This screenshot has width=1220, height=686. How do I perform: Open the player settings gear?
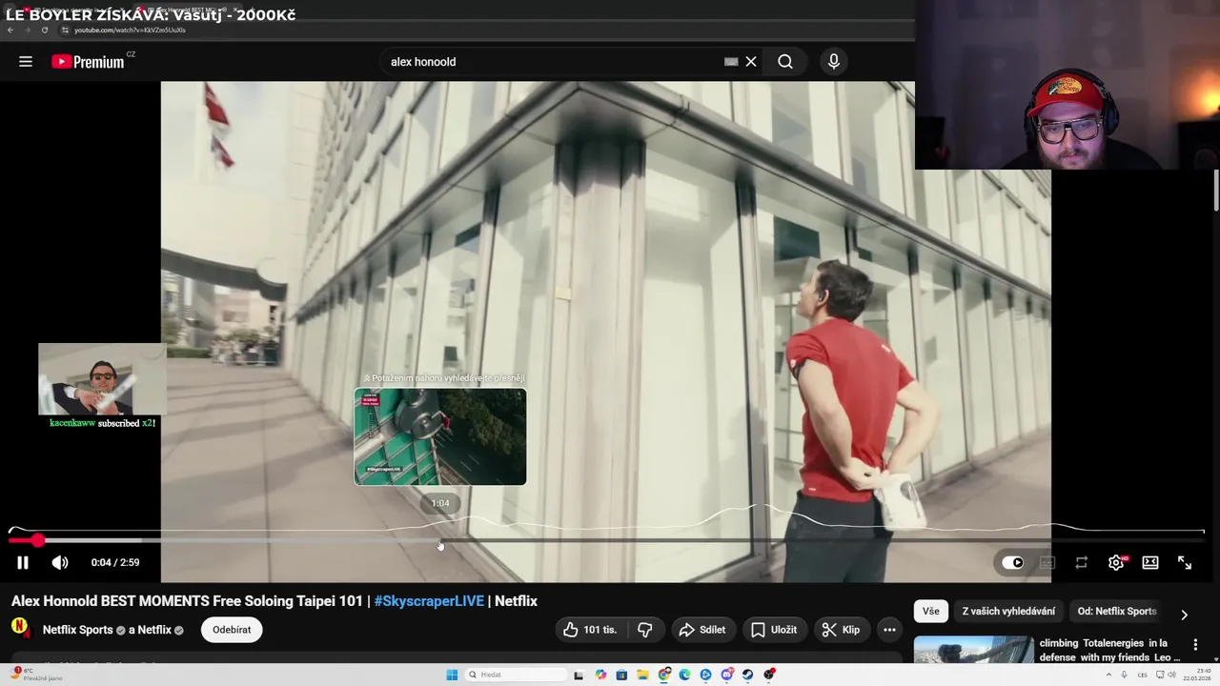pos(1116,563)
